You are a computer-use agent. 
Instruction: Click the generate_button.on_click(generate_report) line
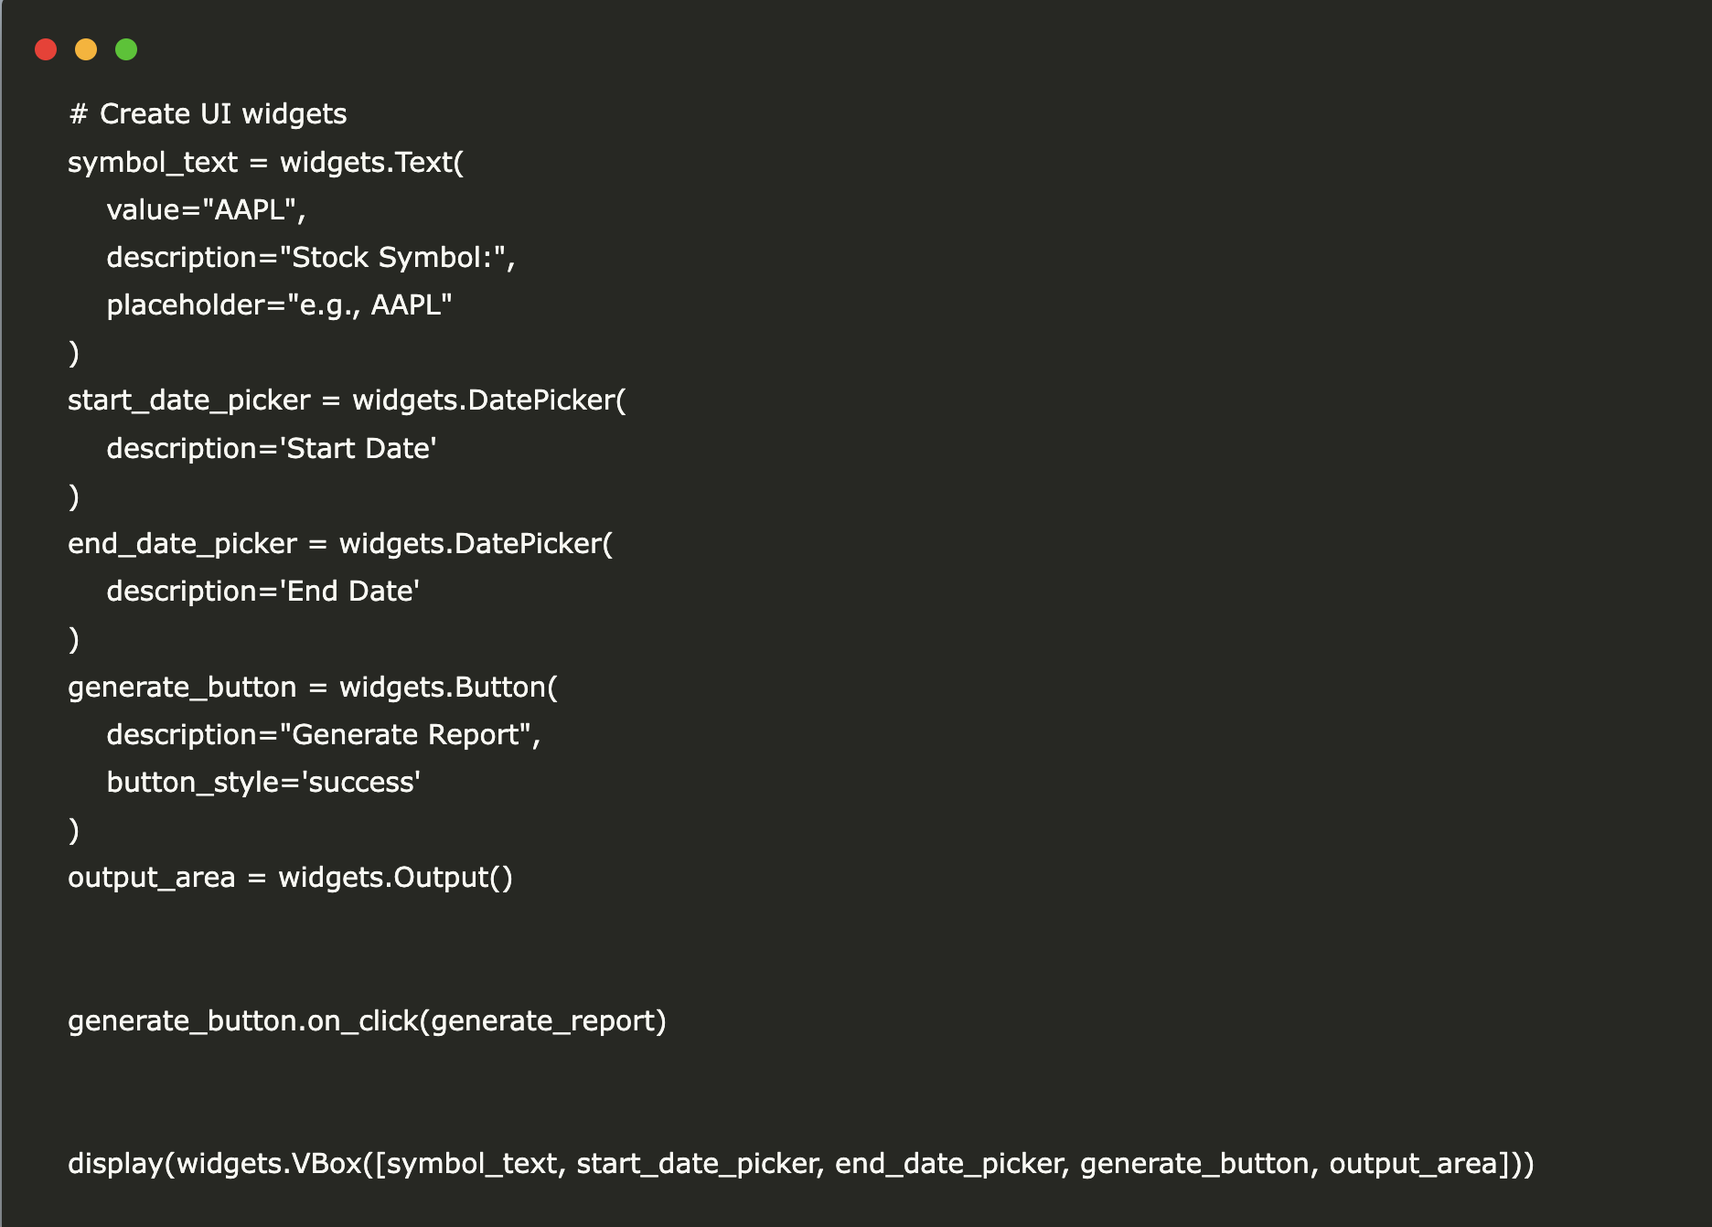pyautogui.click(x=367, y=1021)
